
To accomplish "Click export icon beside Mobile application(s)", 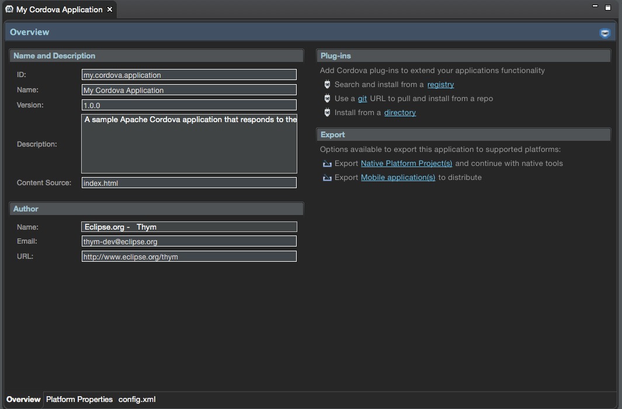I will [327, 177].
